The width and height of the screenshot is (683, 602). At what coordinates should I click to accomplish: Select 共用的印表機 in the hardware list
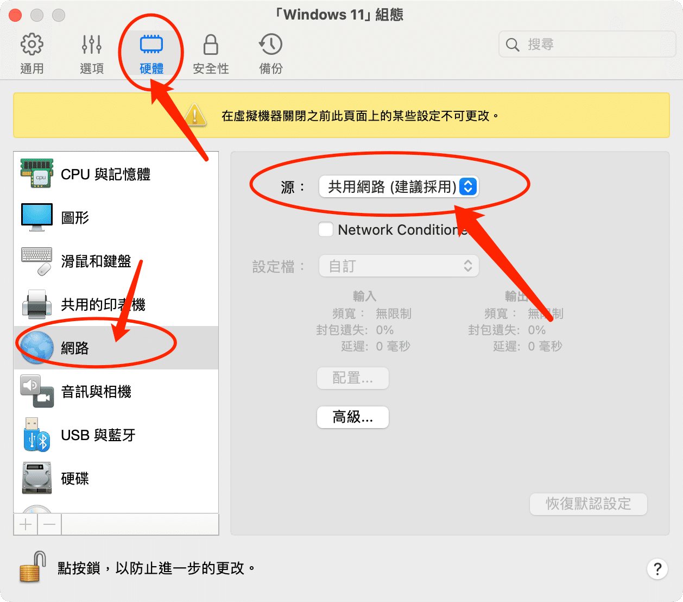pos(116,304)
